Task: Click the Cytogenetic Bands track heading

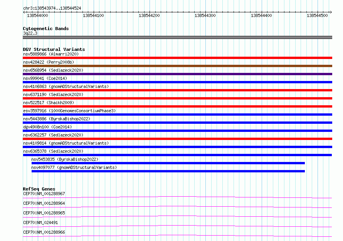Action: pos(46,29)
